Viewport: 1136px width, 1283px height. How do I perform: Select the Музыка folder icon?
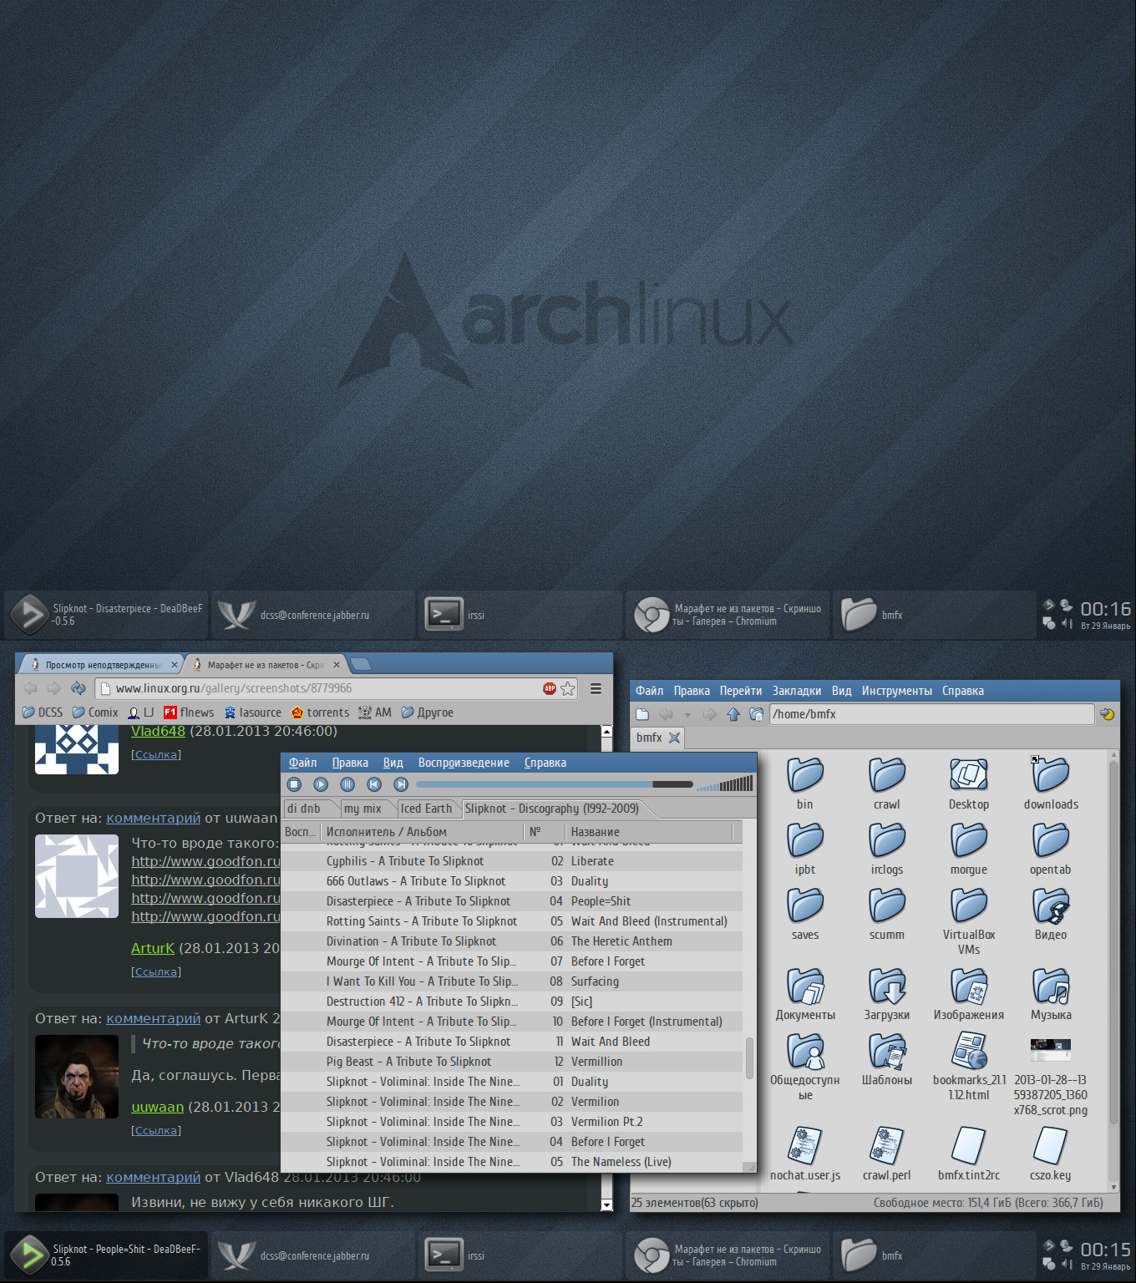[1051, 986]
